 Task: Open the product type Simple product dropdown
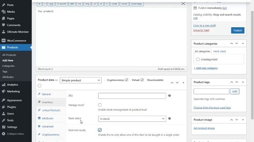coord(81,80)
